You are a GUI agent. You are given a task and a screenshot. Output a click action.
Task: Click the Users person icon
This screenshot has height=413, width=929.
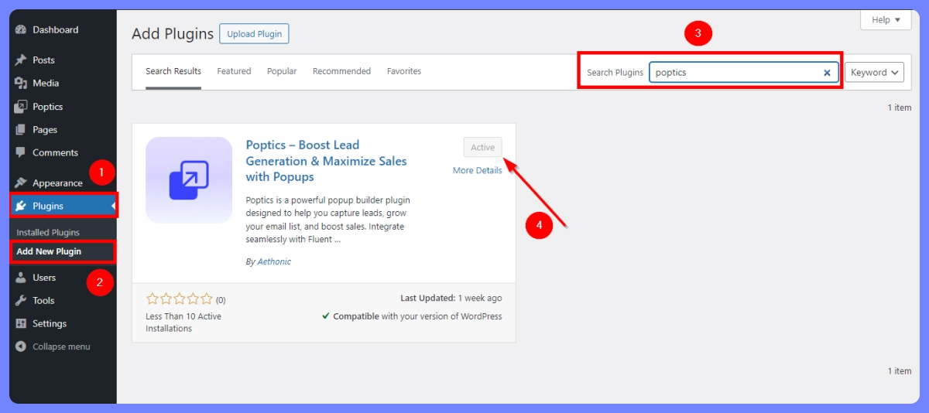coord(21,278)
